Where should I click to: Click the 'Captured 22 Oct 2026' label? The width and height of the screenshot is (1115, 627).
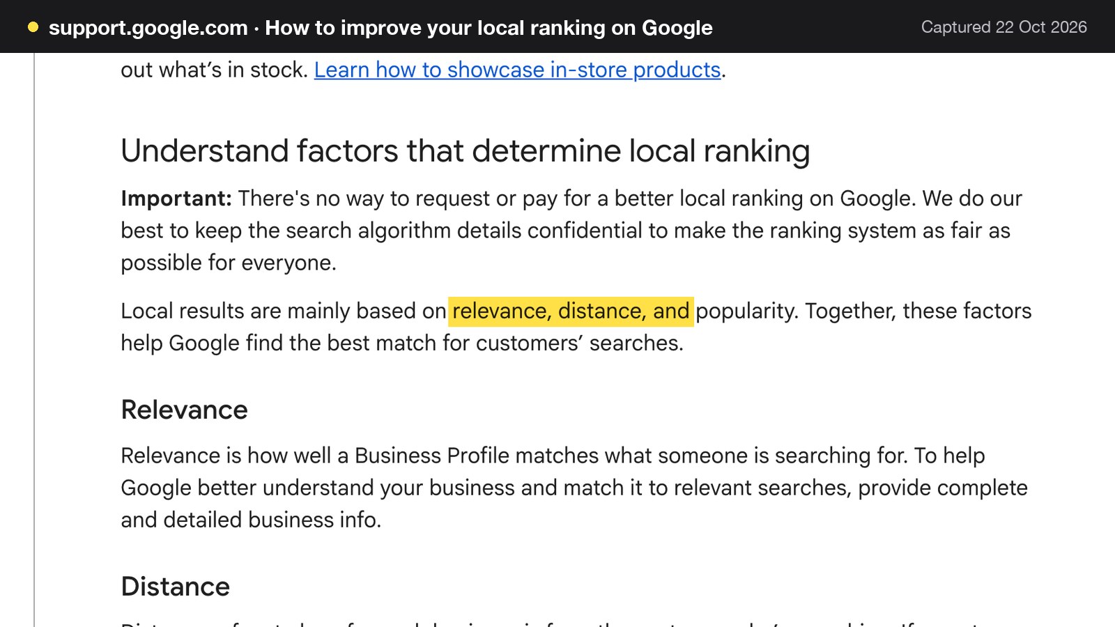click(x=1004, y=27)
